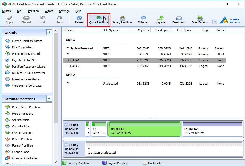245x166 pixels.
Task: Click the Discard toolbar icon
Action: [x=26, y=20]
